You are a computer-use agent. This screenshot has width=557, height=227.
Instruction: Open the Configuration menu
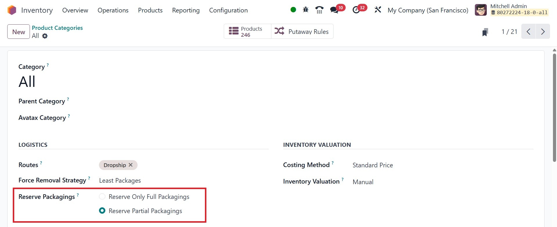pos(228,10)
